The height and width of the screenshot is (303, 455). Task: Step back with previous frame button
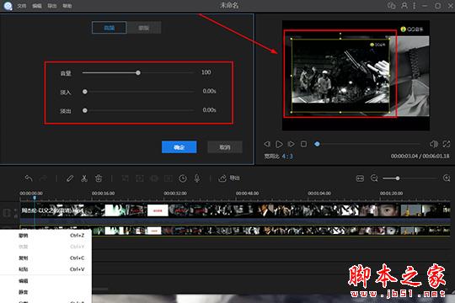(x=267, y=144)
